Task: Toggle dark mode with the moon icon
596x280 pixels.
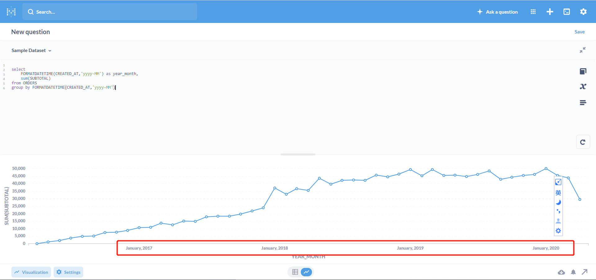Action: click(558, 202)
